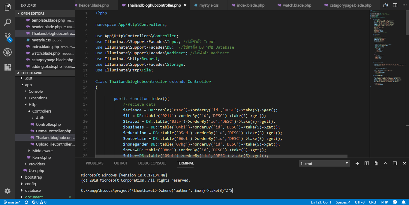
Task: Open the Search view in activity bar
Action: point(8,22)
